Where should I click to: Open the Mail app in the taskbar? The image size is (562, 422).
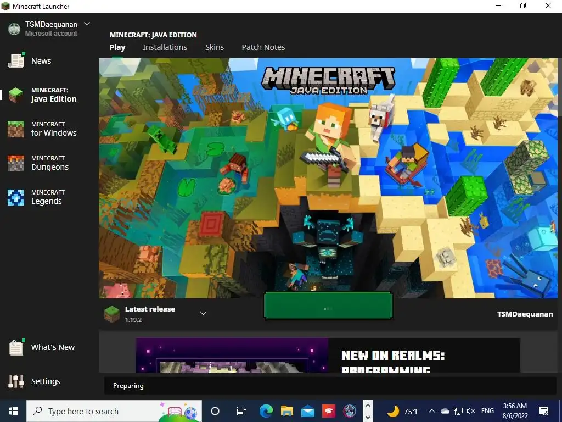[307, 411]
